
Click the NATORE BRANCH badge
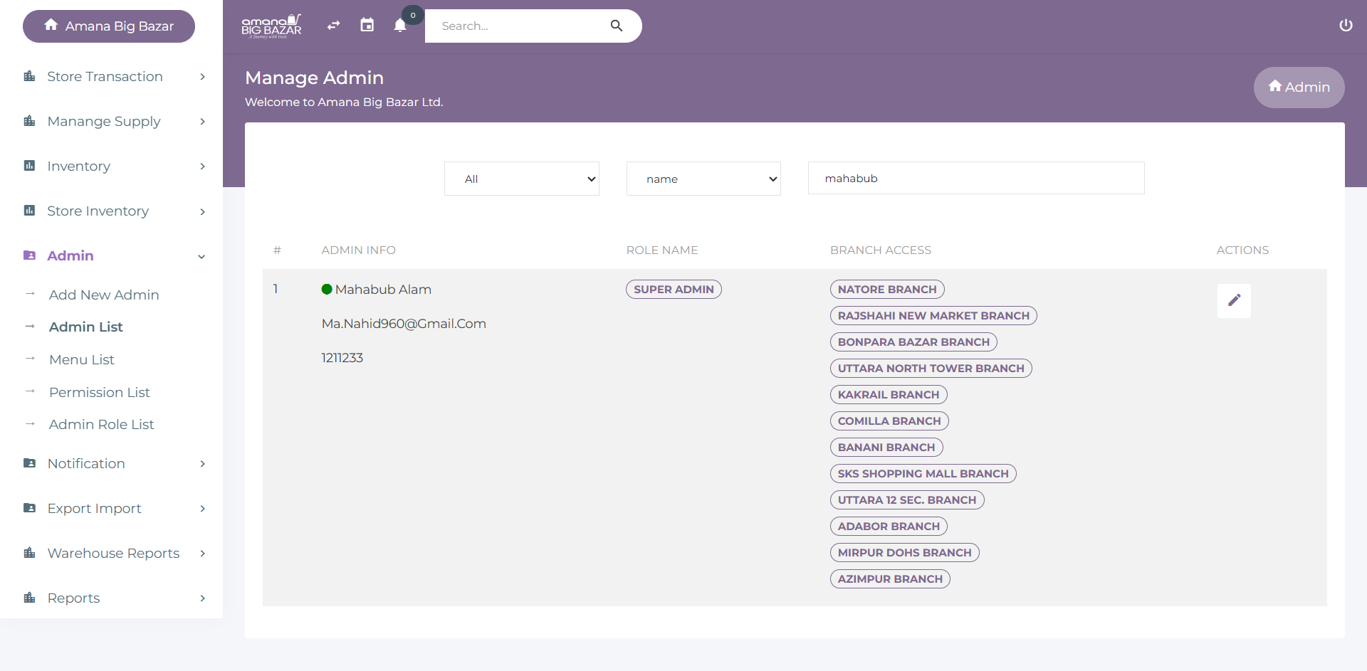coord(887,289)
